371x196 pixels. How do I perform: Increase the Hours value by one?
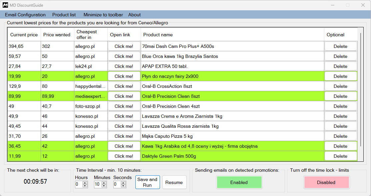[85, 183]
